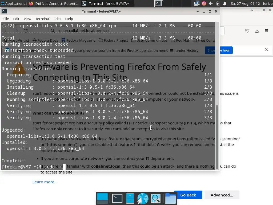The image size is (273, 205).
Task: Launch the Web Browser globe dock icon
Action: (143, 199)
